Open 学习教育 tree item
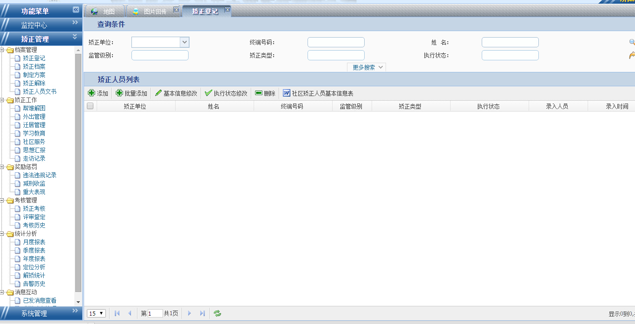 [34, 133]
